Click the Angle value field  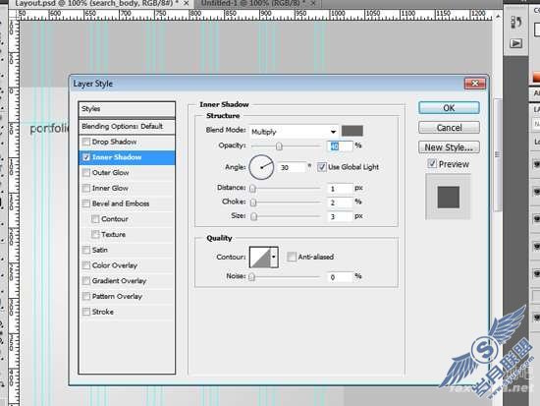(x=292, y=168)
